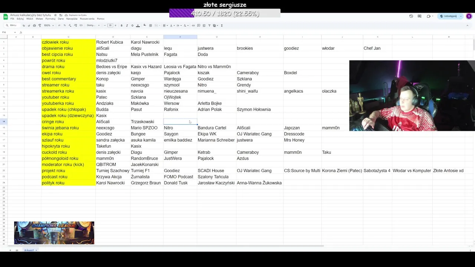Check the saved-to-Drive cloud status
475x267 pixels.
pos(66,15)
